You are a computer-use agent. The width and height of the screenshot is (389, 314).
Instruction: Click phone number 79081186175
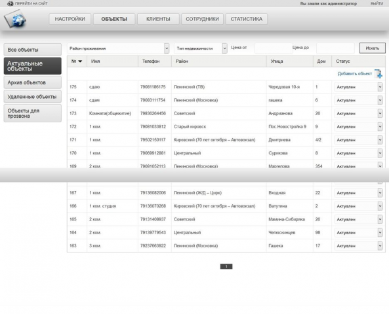pos(153,87)
